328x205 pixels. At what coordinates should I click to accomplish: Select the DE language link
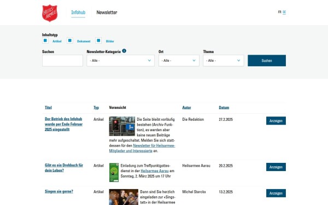[x=284, y=12]
